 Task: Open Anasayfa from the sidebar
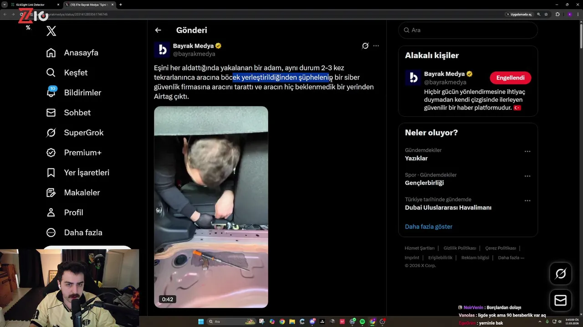pos(72,53)
